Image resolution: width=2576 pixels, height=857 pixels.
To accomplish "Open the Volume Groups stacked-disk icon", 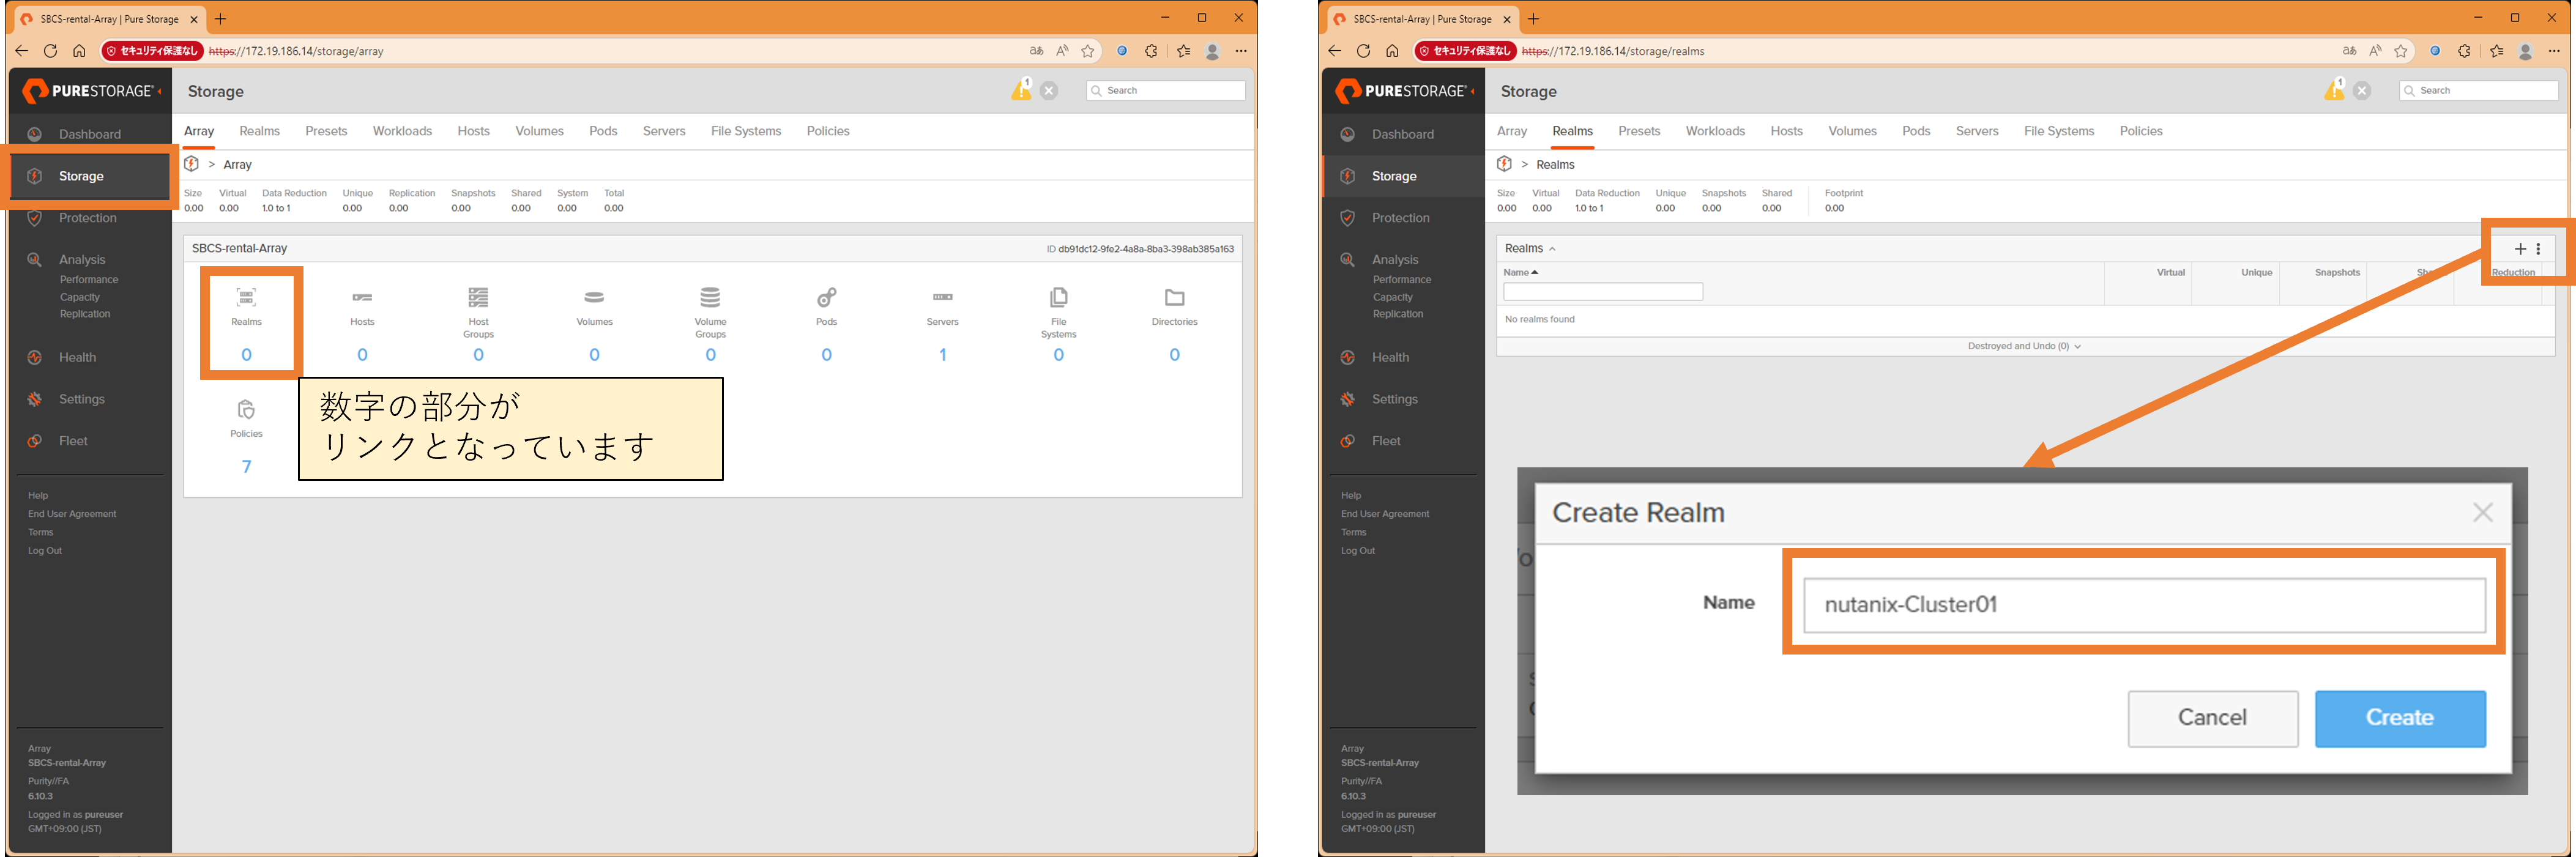I will [710, 297].
